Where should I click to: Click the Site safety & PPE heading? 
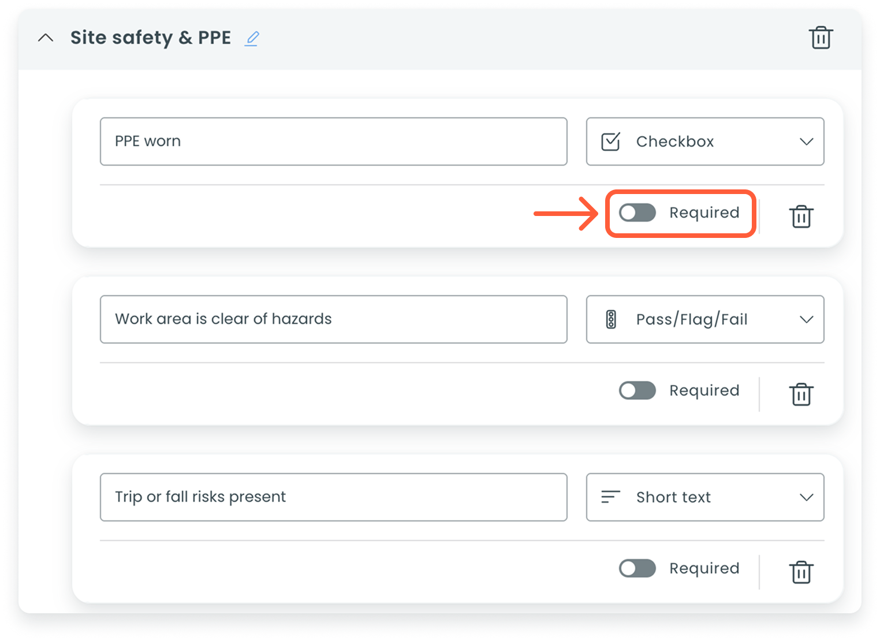pos(150,38)
